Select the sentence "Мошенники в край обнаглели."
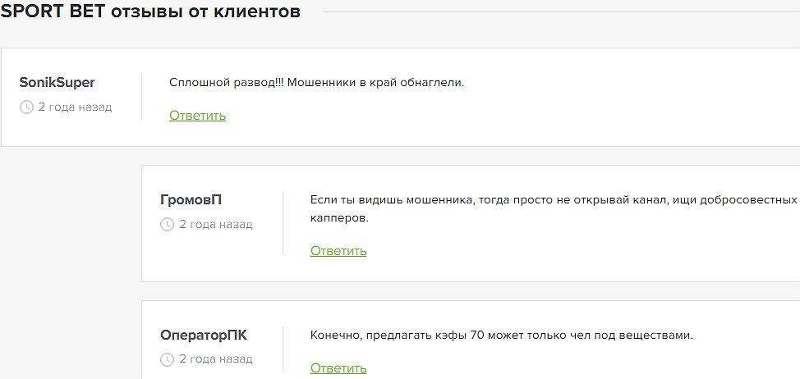800x379 pixels. click(376, 83)
